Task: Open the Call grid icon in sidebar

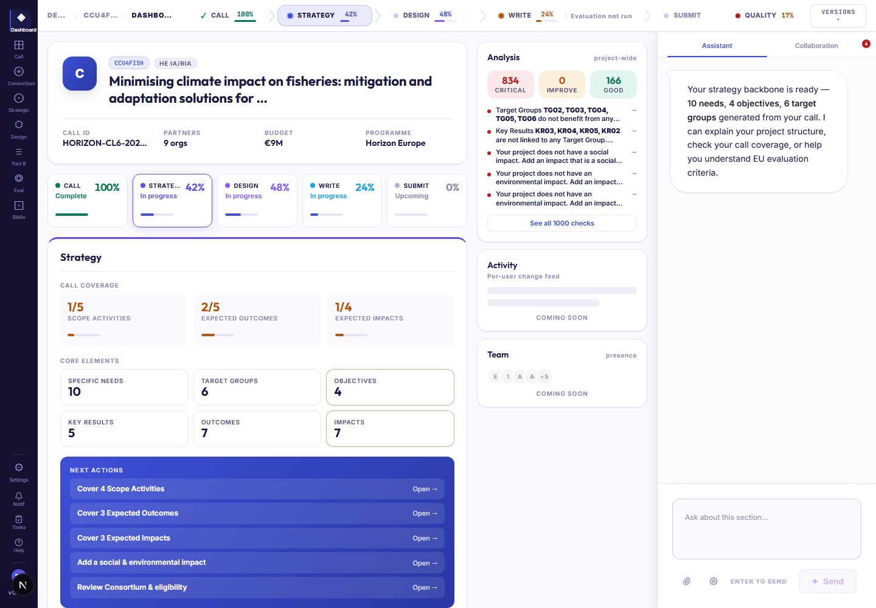Action: 19,45
